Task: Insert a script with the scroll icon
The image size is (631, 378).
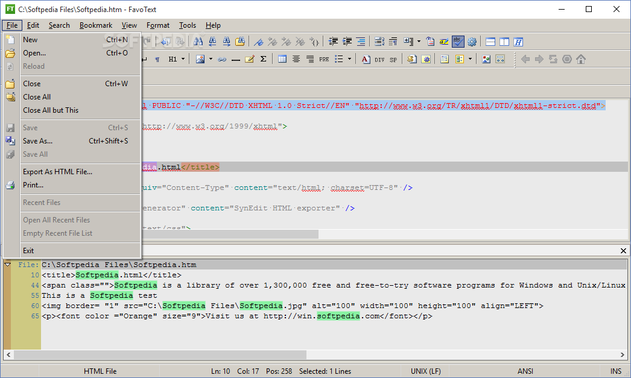Action: pos(411,59)
